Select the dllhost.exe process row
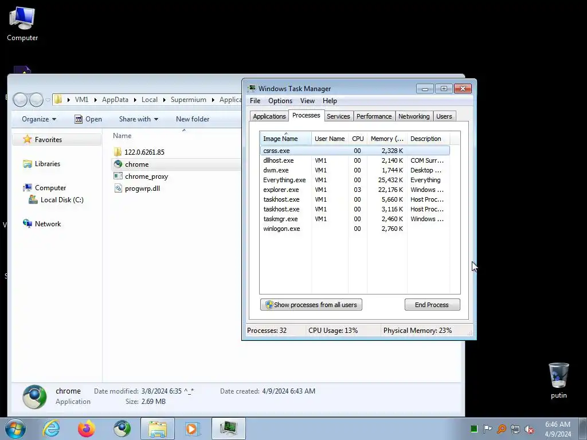587x440 pixels. (355, 160)
